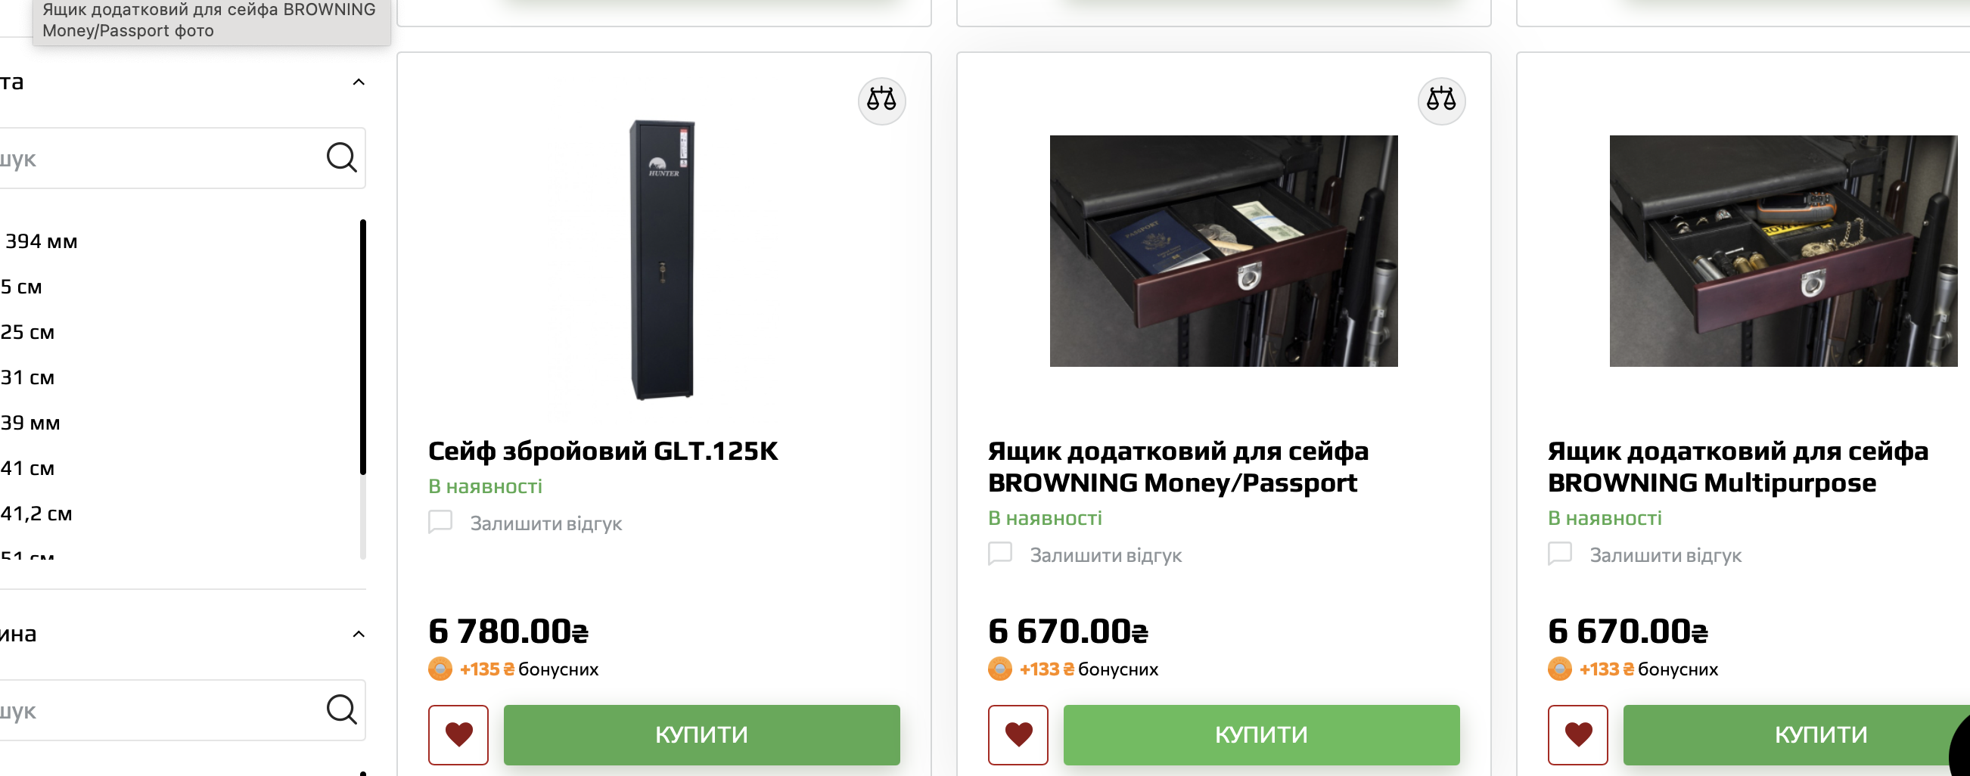1970x776 pixels.
Task: Click heart icon for BROWNING Multipurpose drawer
Action: pyautogui.click(x=1577, y=734)
